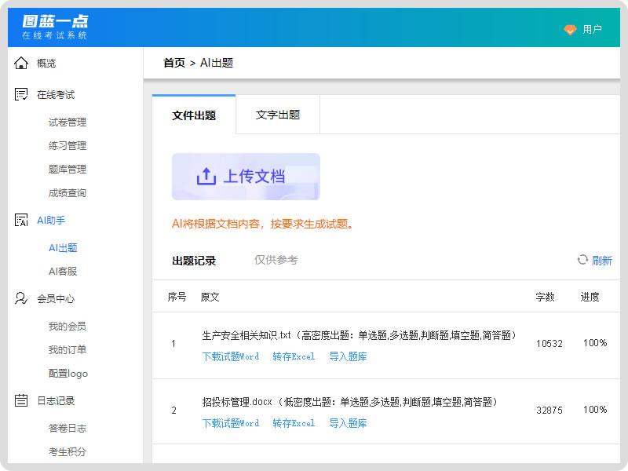The width and height of the screenshot is (628, 471).
Task: Open 概览 in the sidebar
Action: [46, 64]
